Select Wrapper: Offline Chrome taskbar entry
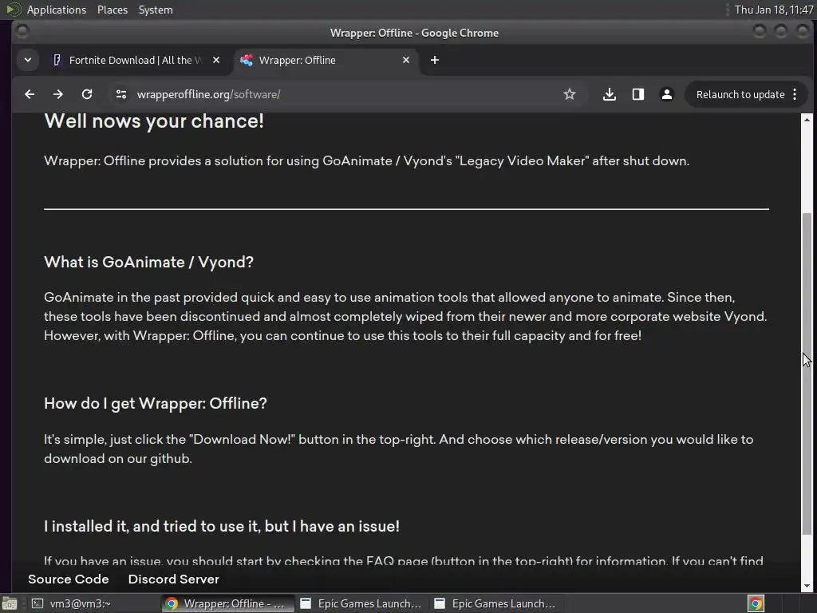817x613 pixels. point(227,603)
